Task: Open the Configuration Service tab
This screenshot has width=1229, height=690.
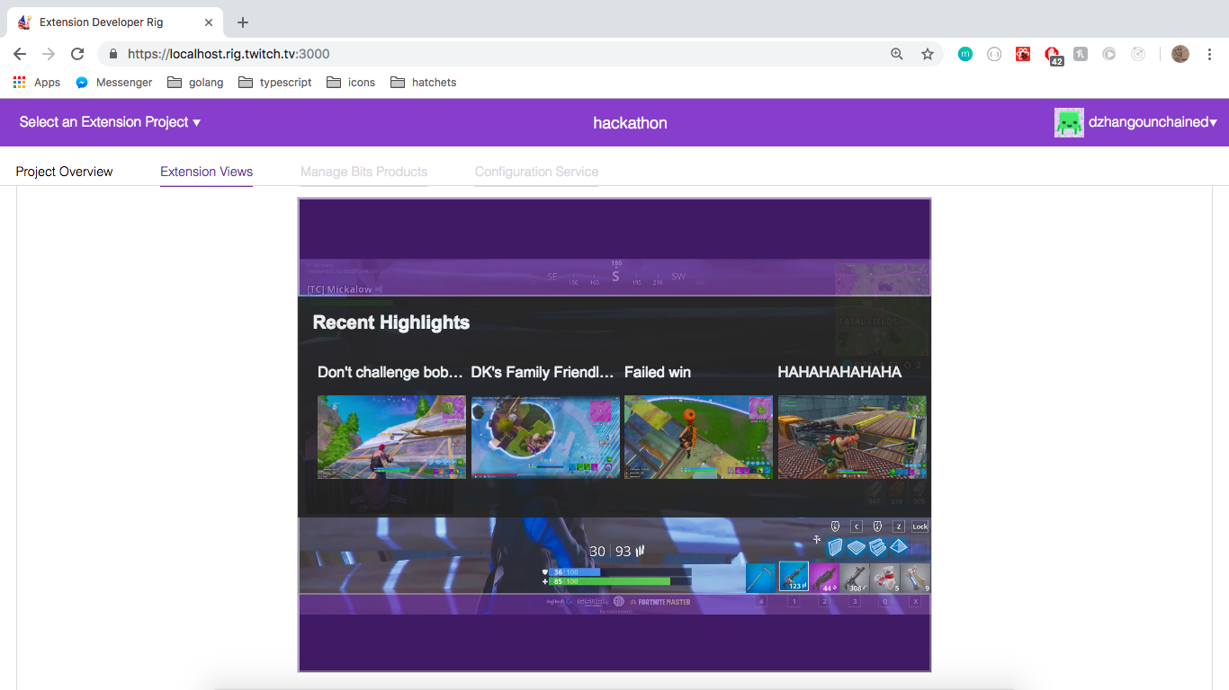Action: [x=536, y=172]
